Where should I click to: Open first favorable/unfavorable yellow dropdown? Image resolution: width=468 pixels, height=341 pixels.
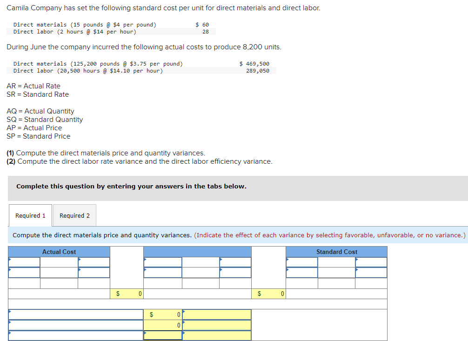(x=217, y=314)
